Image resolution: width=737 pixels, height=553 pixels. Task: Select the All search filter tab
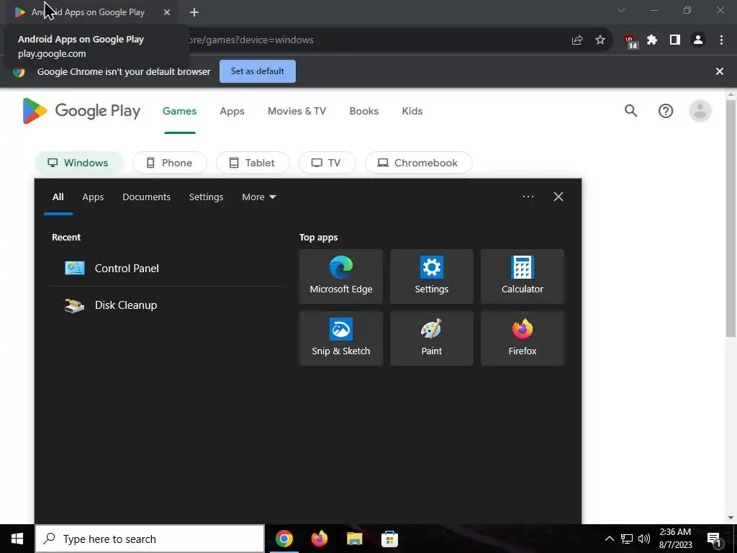pyautogui.click(x=58, y=197)
